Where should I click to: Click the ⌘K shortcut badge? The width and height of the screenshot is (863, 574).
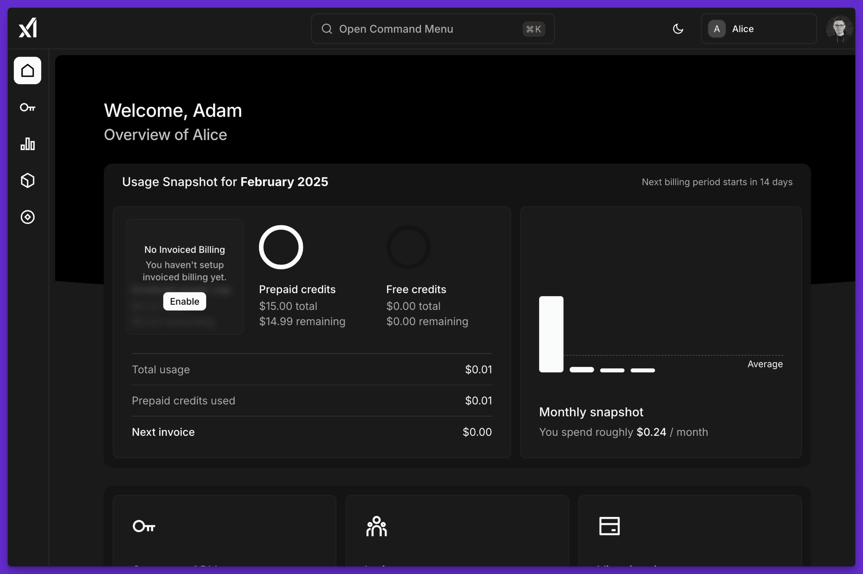[x=534, y=29]
